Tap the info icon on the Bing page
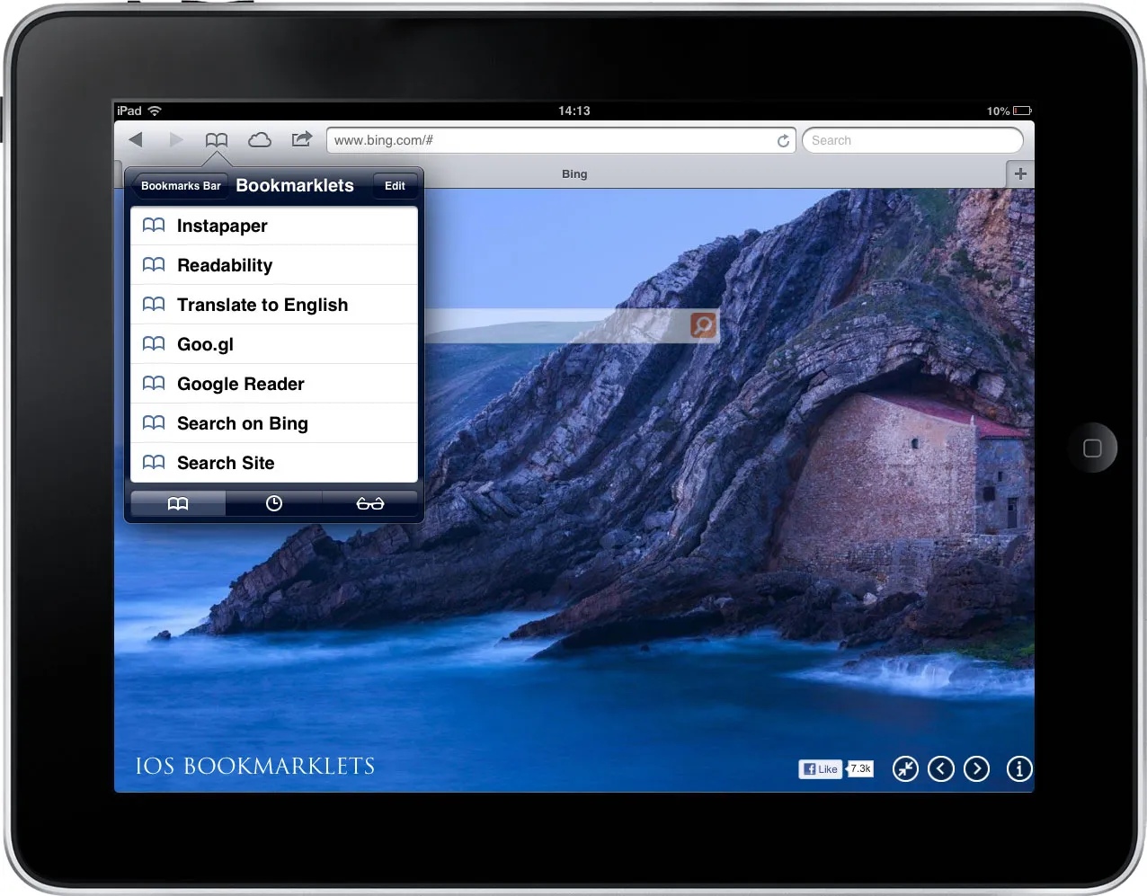 click(x=1018, y=768)
